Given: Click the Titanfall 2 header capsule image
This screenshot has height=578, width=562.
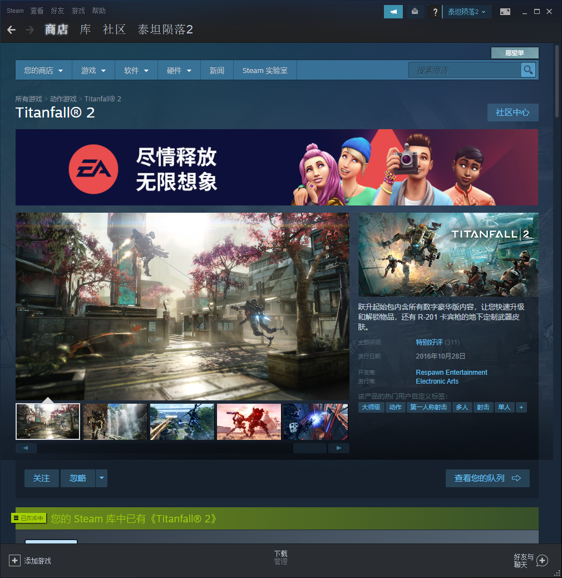Looking at the screenshot, I should tap(448, 254).
